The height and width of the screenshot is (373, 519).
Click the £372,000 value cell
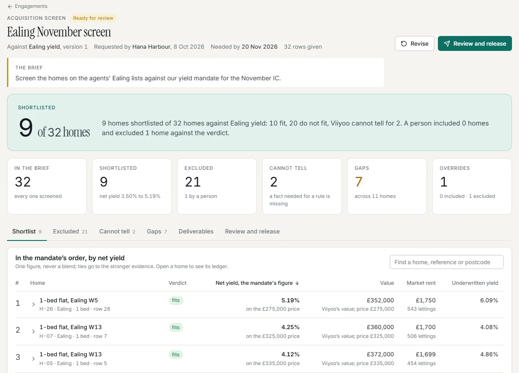tap(380, 355)
